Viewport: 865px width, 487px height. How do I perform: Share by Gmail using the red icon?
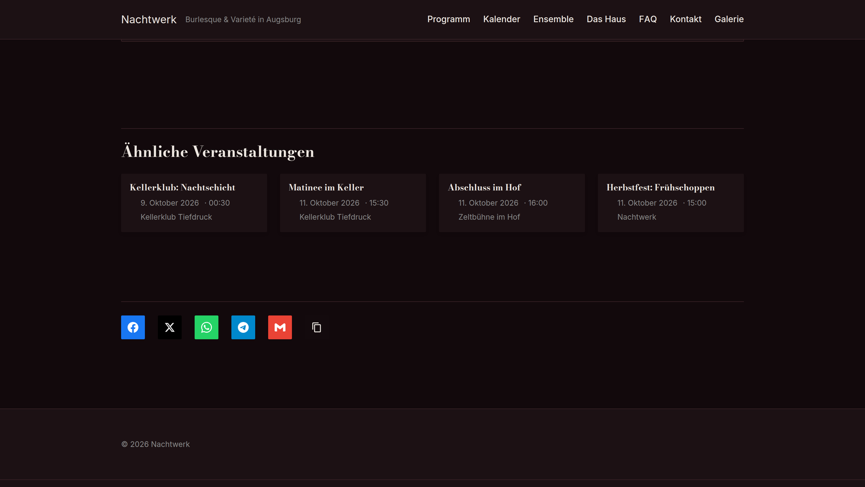[x=280, y=327]
